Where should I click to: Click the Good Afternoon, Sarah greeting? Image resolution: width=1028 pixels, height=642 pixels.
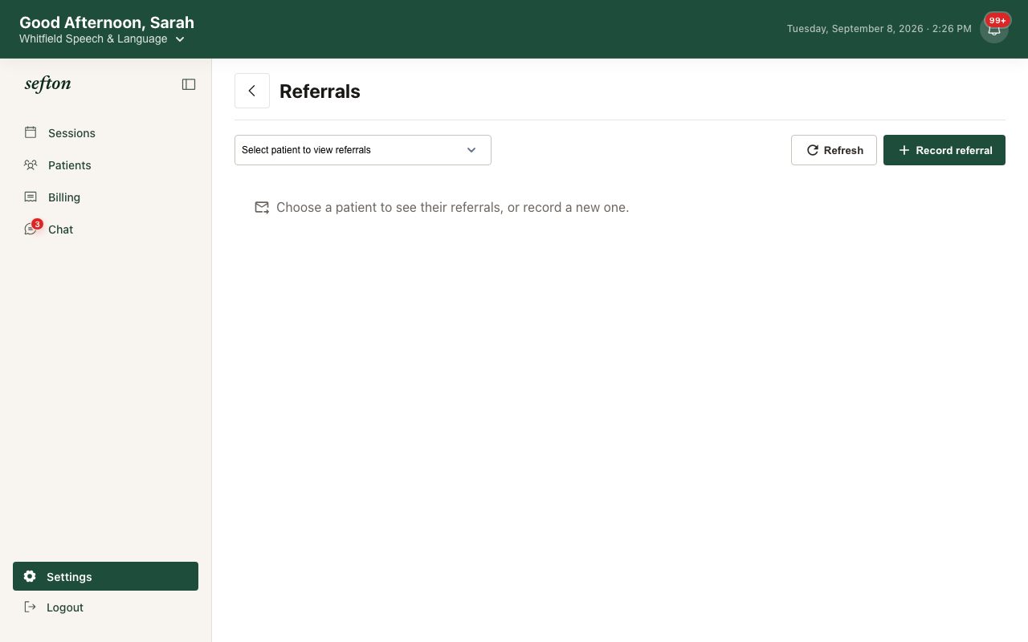(x=107, y=22)
